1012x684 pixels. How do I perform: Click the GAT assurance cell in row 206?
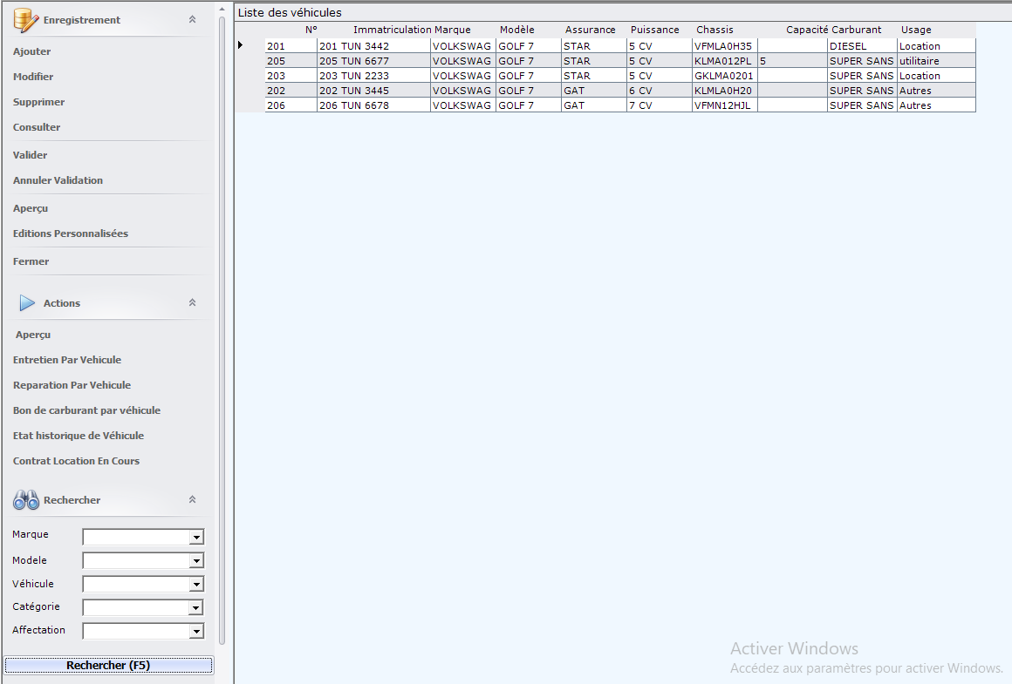click(594, 105)
